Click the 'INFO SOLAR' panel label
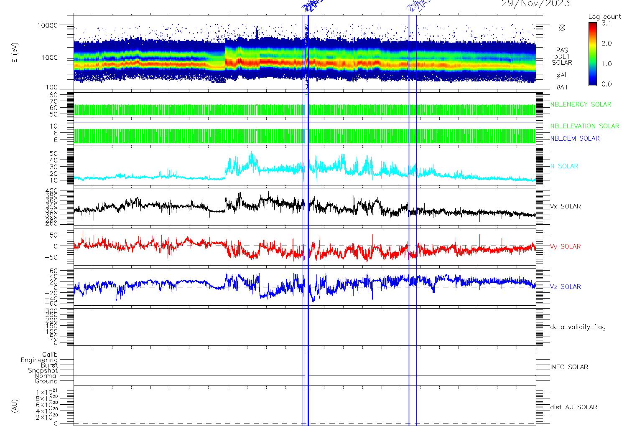 point(569,367)
